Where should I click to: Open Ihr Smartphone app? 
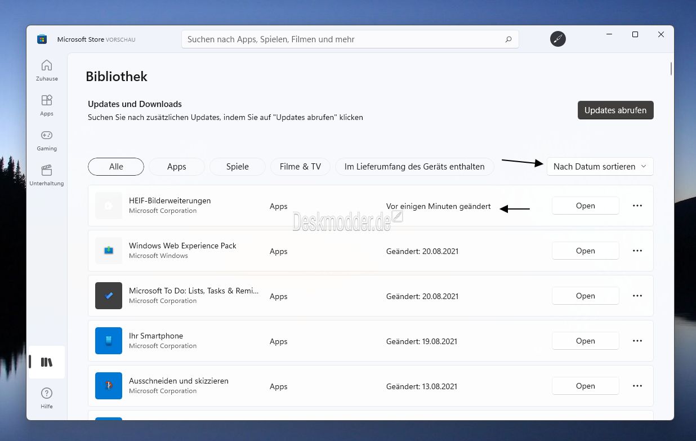pos(586,341)
